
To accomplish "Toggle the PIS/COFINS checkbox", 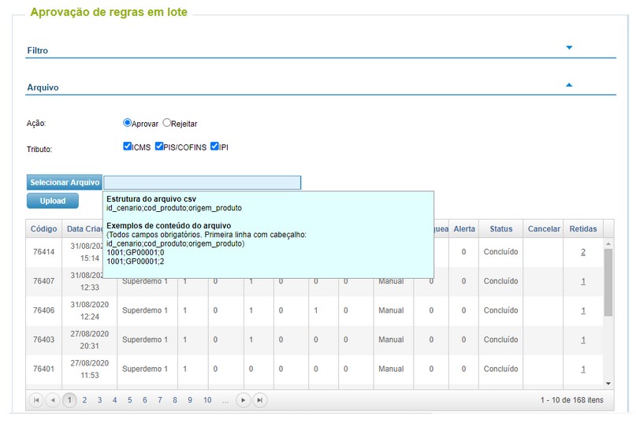I will 159,147.
